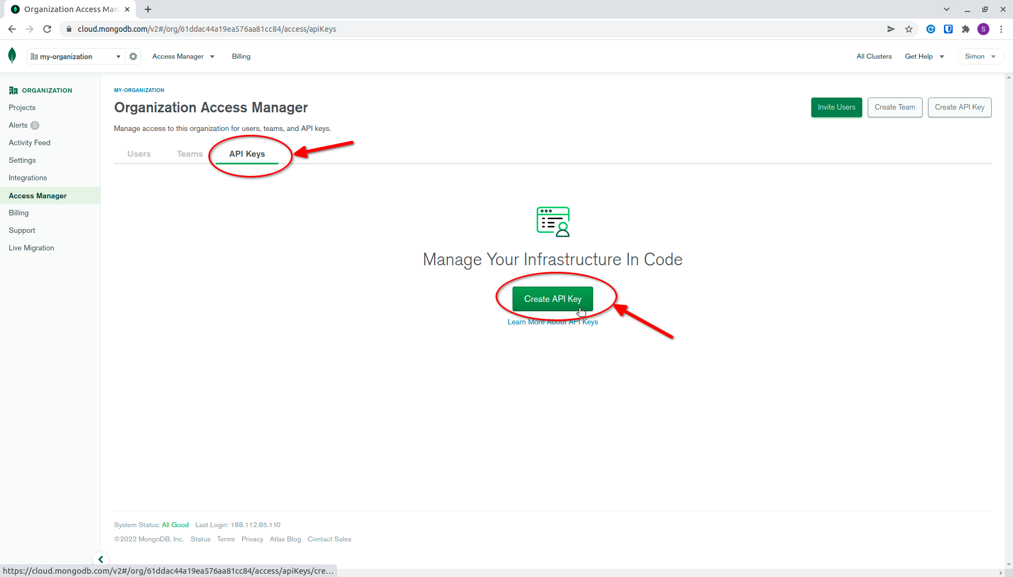Open organization settings gear icon
This screenshot has height=577, width=1013.
pos(133,56)
